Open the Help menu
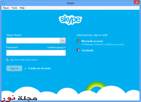 22,8
